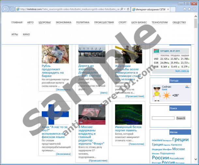Open the IE Home page icon

184,9
